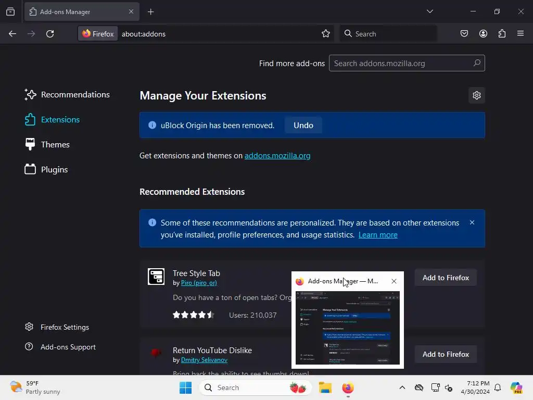
Task: Click the add-ons search magnifier icon
Action: tap(477, 63)
